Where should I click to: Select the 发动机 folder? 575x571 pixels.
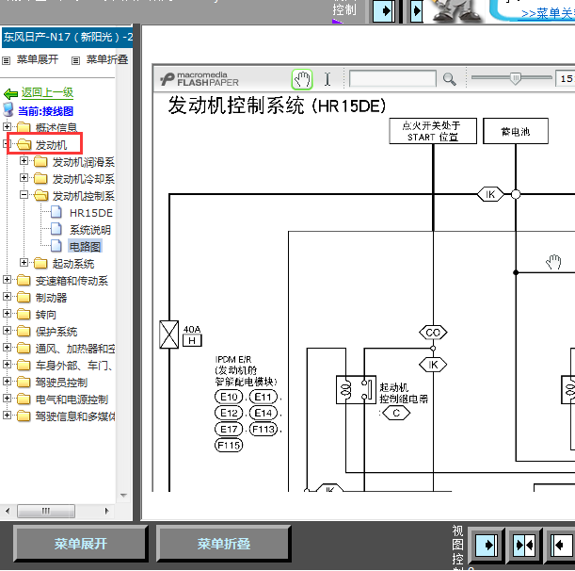(x=51, y=145)
